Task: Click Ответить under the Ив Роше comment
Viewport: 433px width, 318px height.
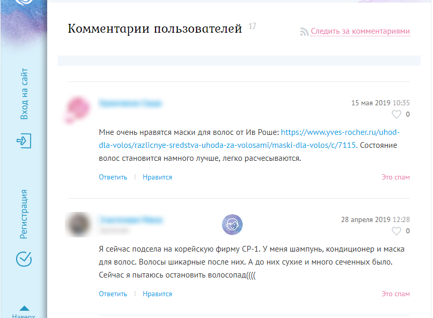Action: click(113, 177)
